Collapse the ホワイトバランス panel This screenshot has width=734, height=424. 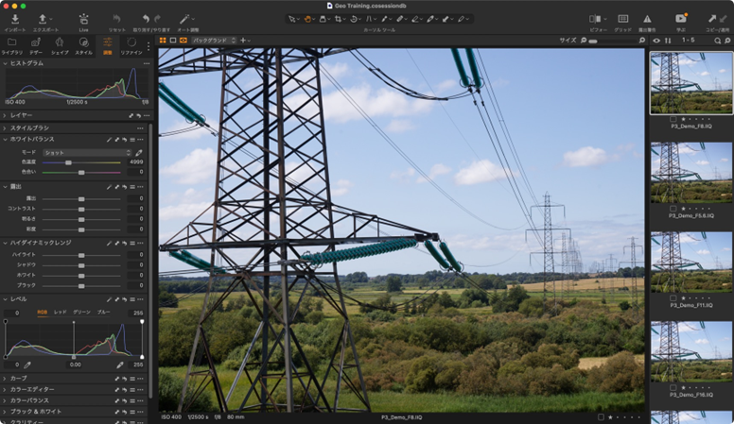5,140
